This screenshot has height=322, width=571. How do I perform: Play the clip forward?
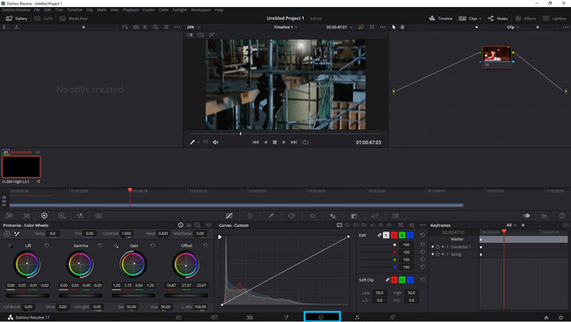(284, 143)
